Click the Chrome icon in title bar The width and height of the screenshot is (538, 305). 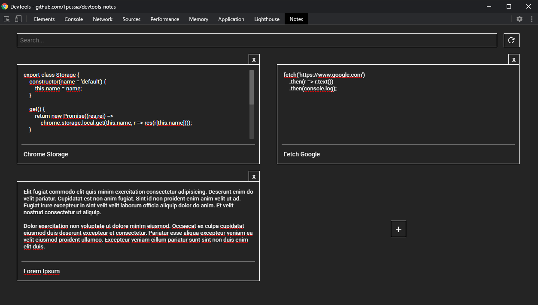coord(5,6)
